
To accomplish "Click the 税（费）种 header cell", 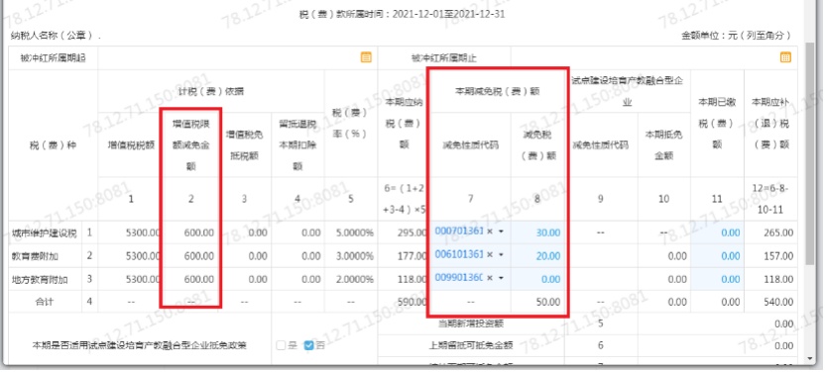I will click(53, 145).
